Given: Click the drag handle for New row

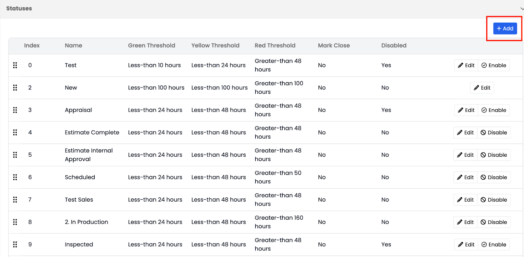Looking at the screenshot, I should (15, 88).
